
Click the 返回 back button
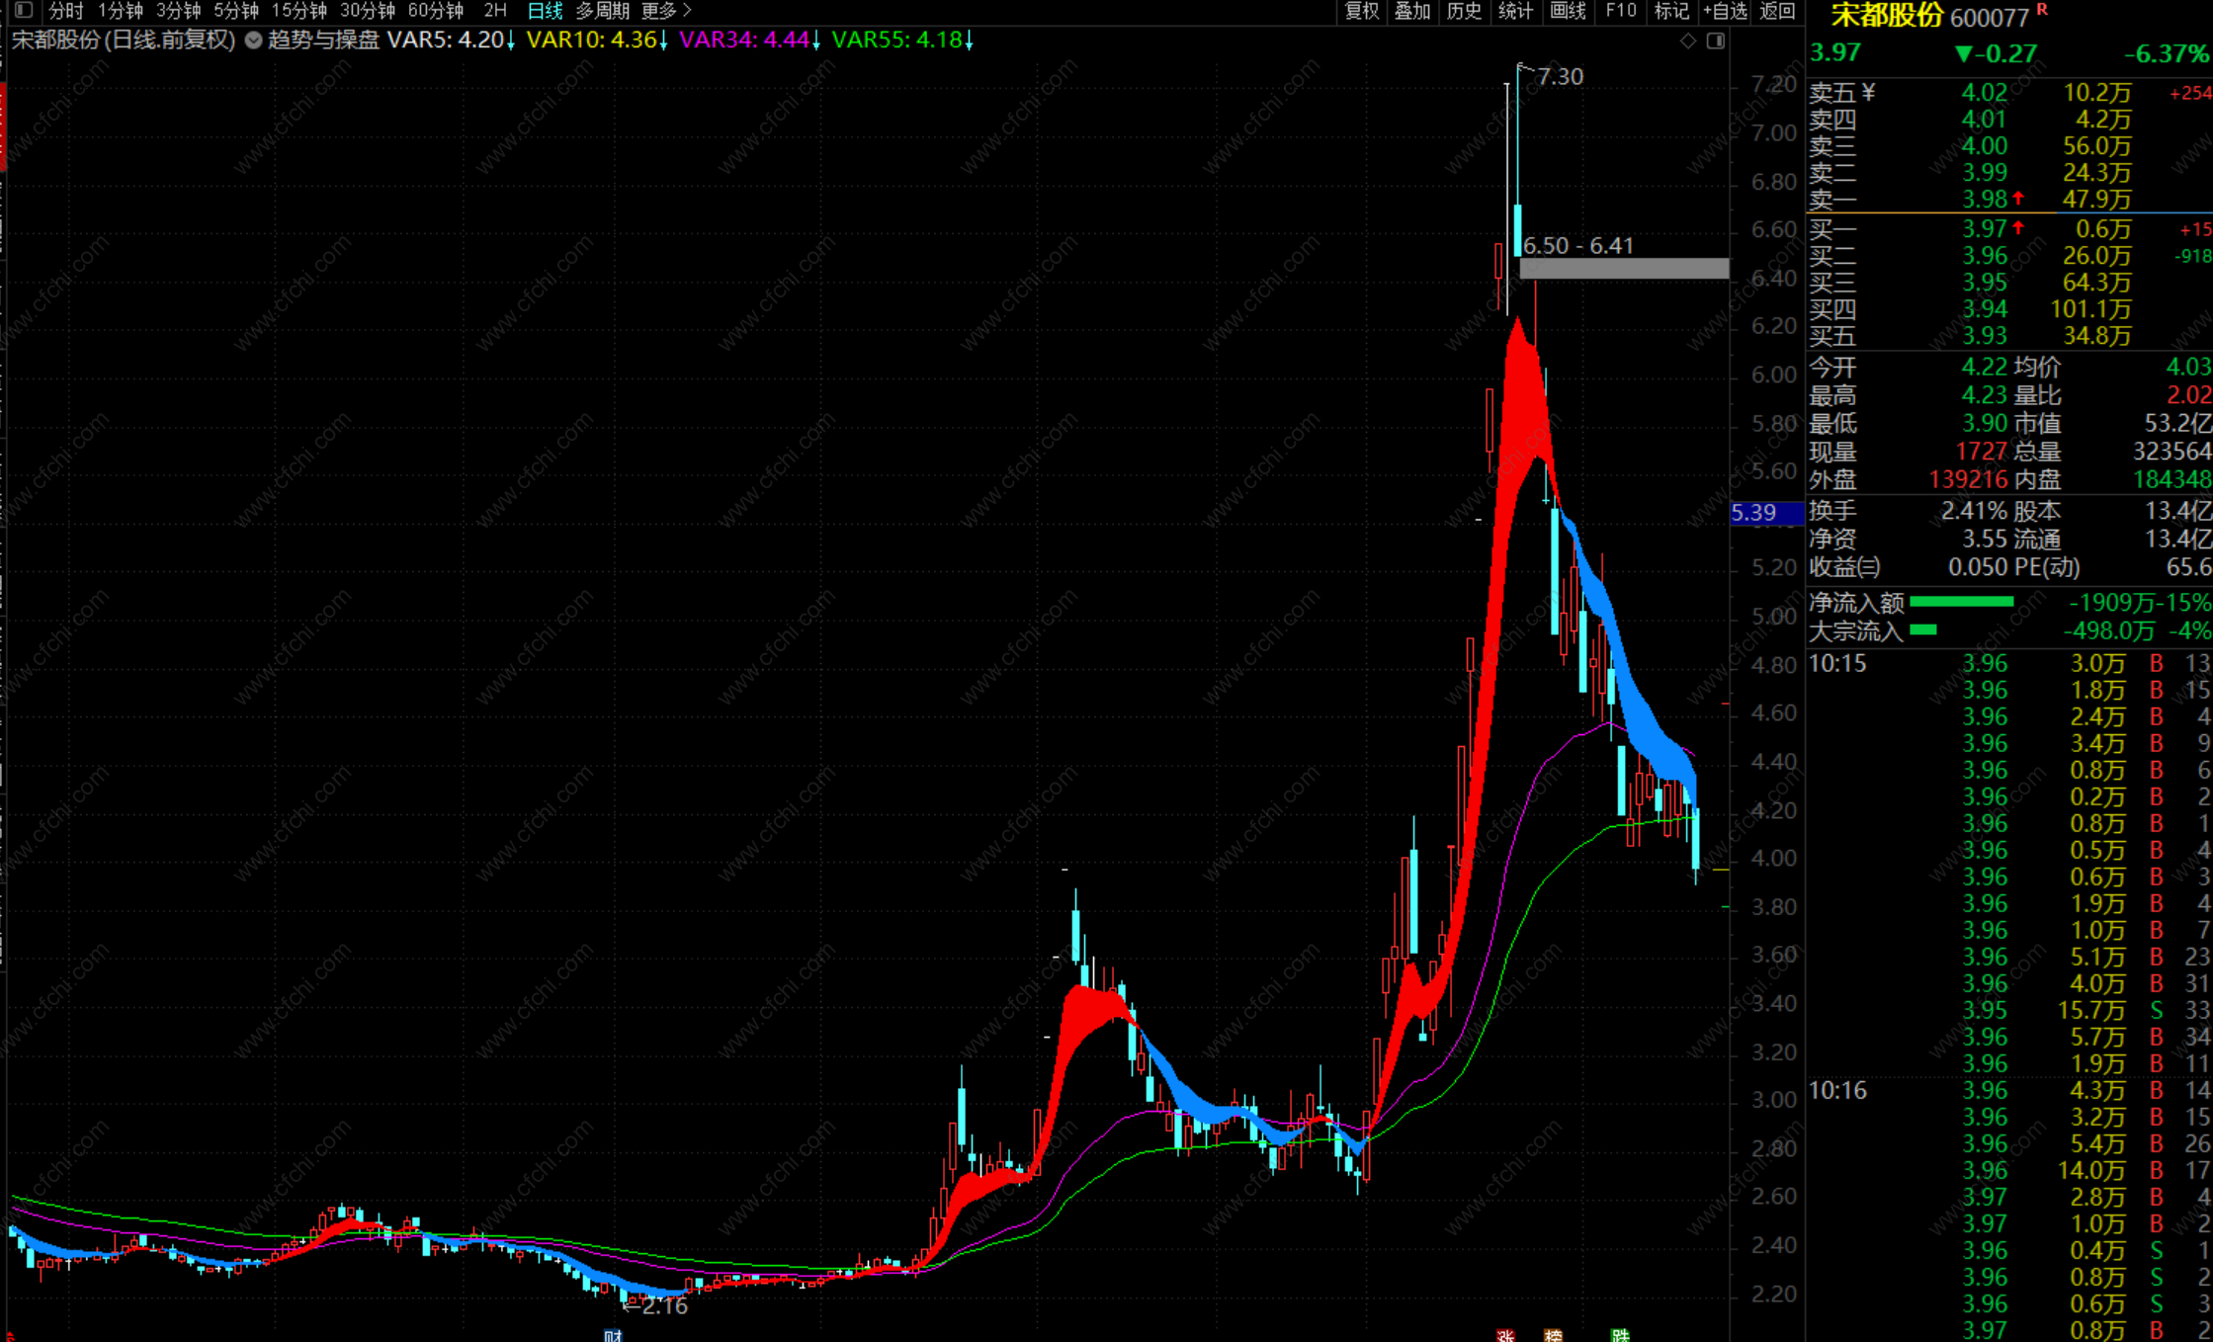pos(1778,11)
